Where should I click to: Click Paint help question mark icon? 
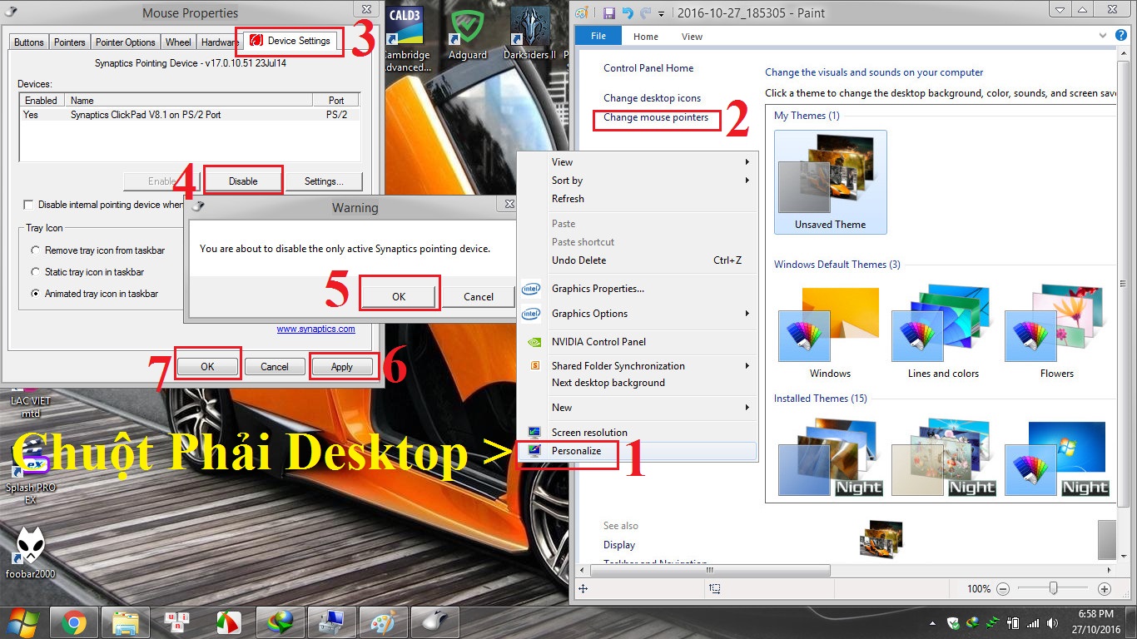click(x=1125, y=36)
